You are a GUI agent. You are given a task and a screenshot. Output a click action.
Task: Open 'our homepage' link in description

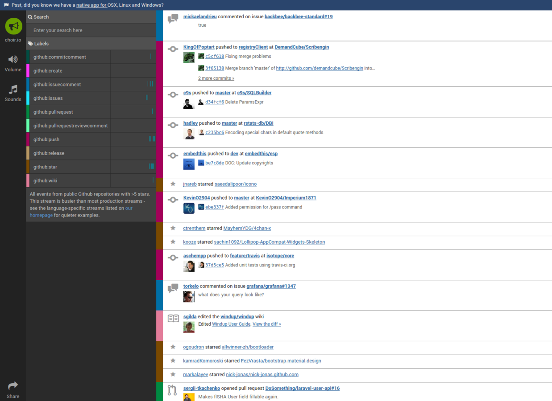coord(80,212)
